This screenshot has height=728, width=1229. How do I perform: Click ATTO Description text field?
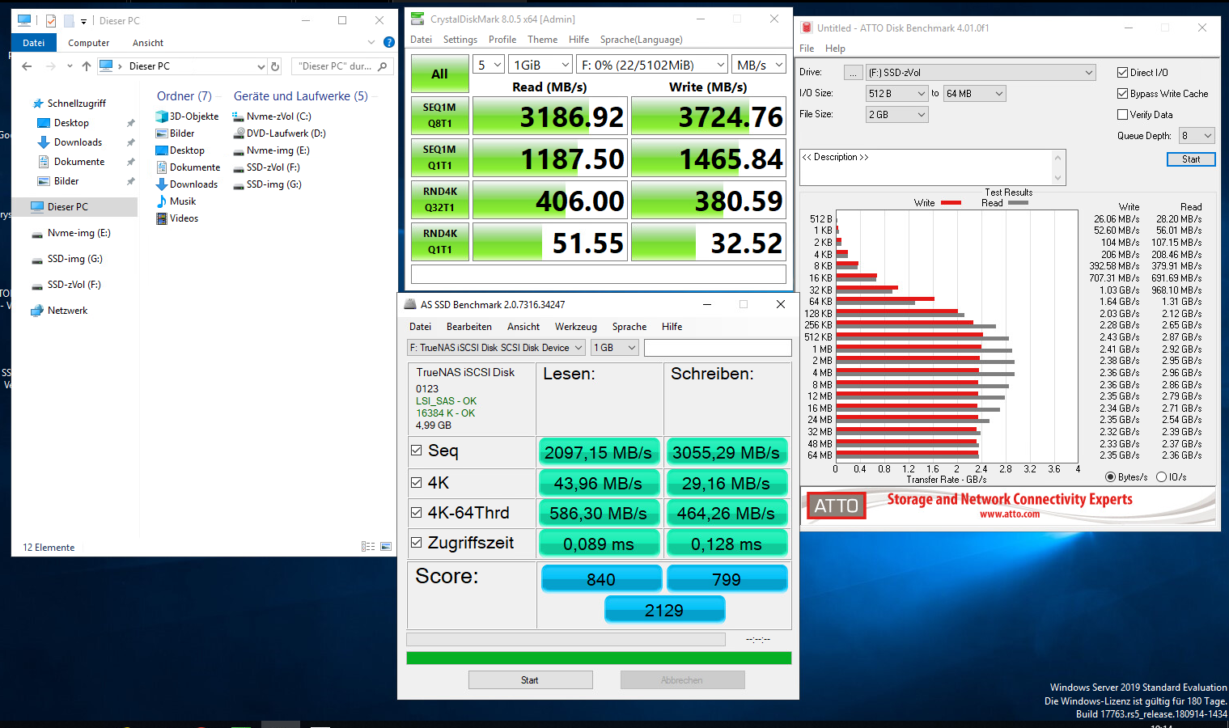926,167
